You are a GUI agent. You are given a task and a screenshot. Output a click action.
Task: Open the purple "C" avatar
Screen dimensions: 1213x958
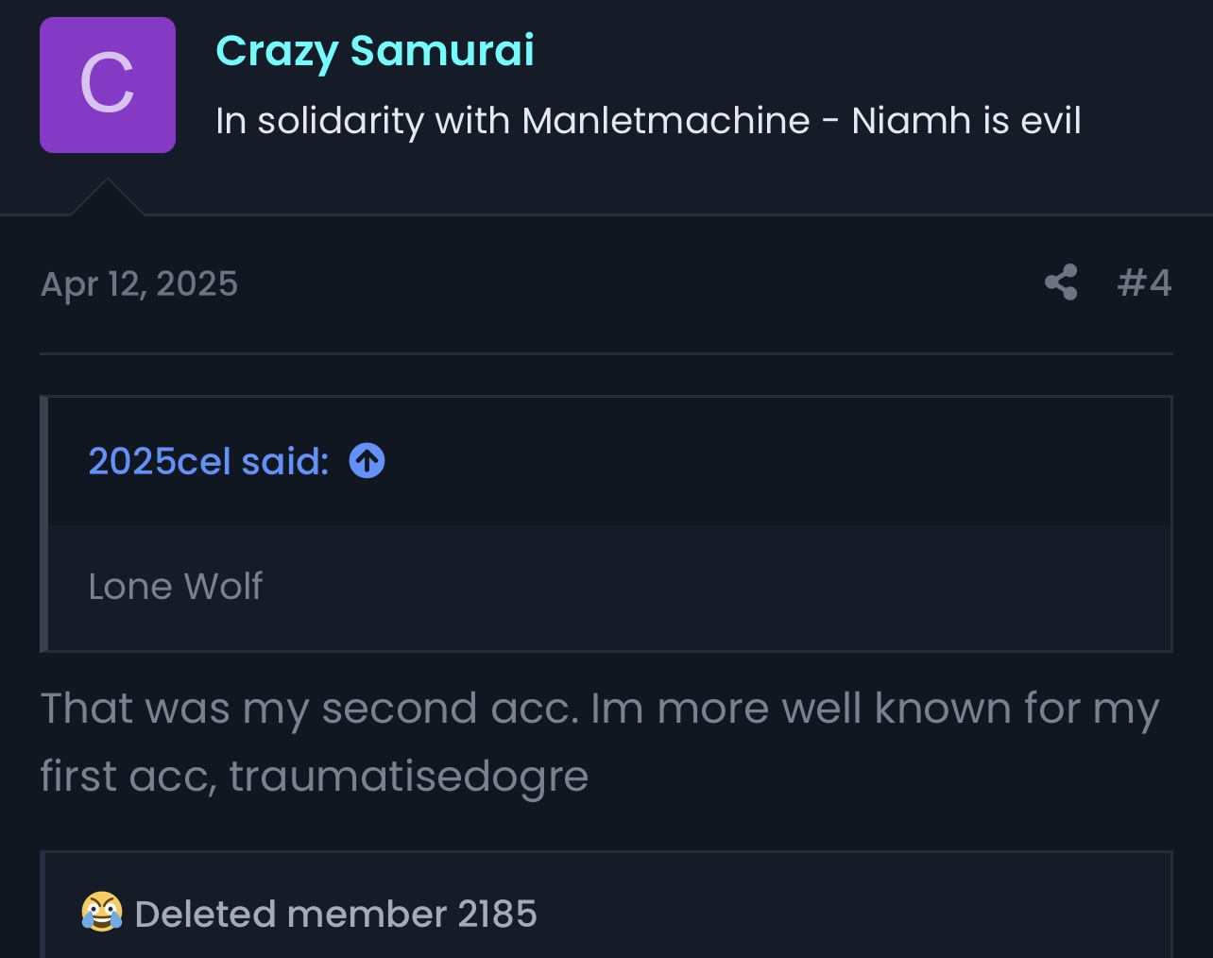click(108, 85)
